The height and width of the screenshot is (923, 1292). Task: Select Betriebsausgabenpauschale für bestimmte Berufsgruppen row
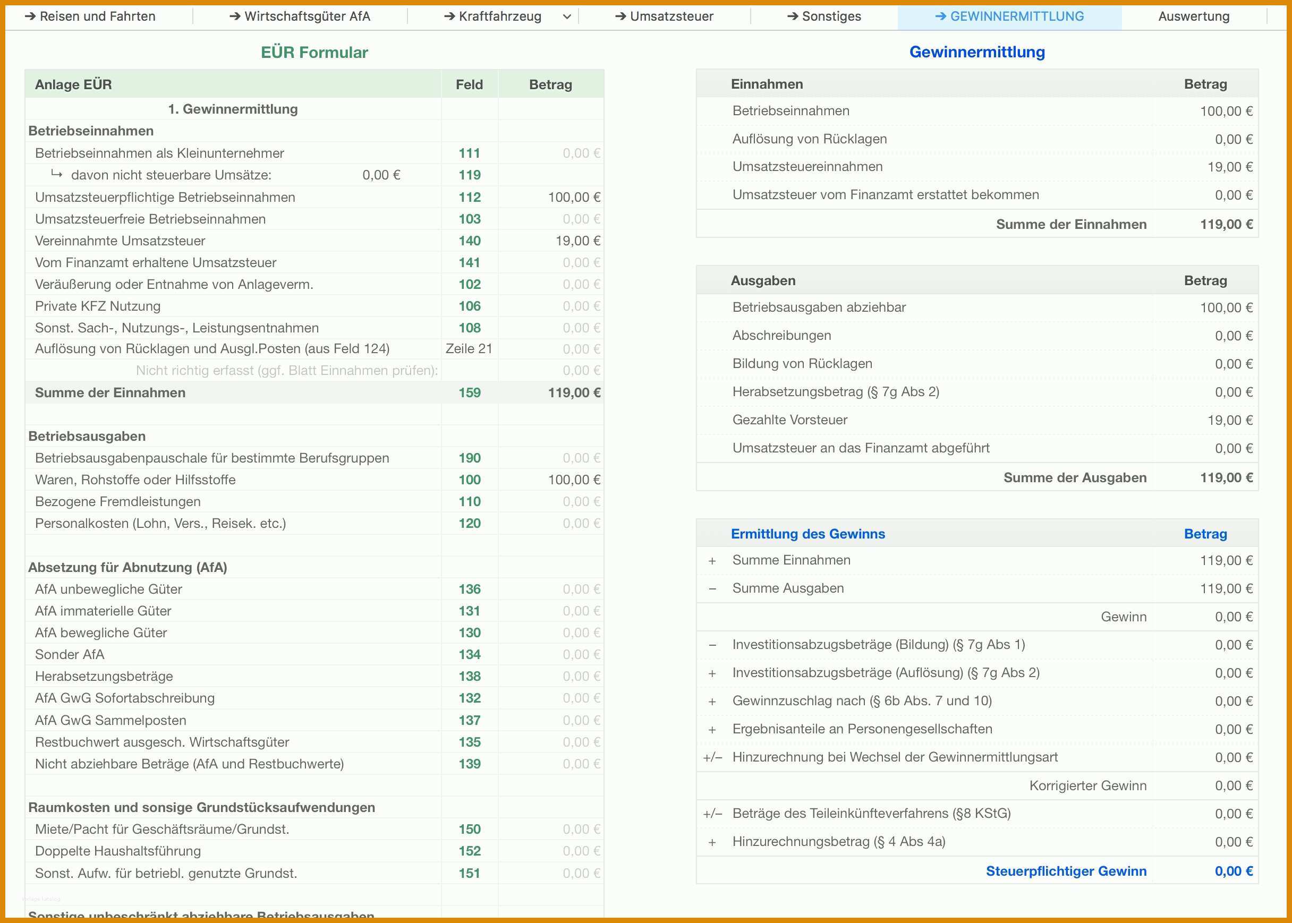pos(314,458)
